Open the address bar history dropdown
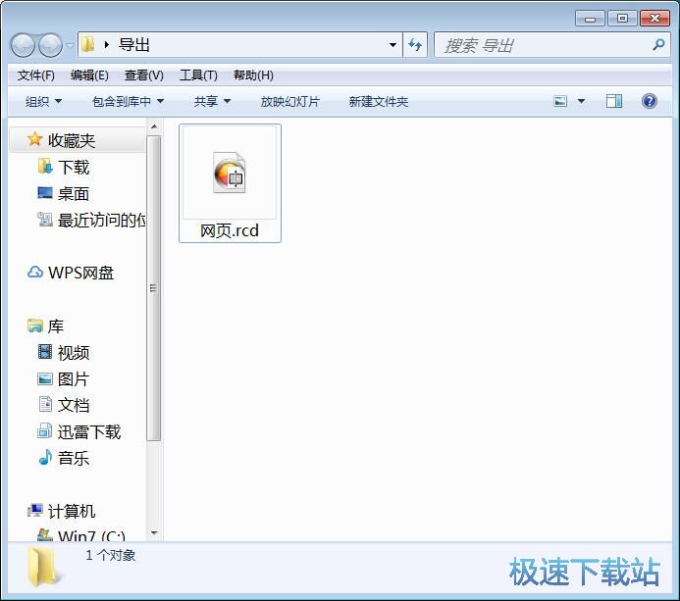The image size is (680, 601). click(392, 45)
